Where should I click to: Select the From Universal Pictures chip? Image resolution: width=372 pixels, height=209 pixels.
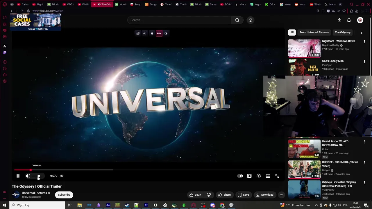pos(314,33)
